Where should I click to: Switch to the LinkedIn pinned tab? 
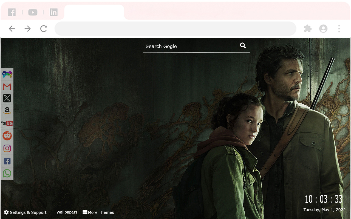(54, 12)
